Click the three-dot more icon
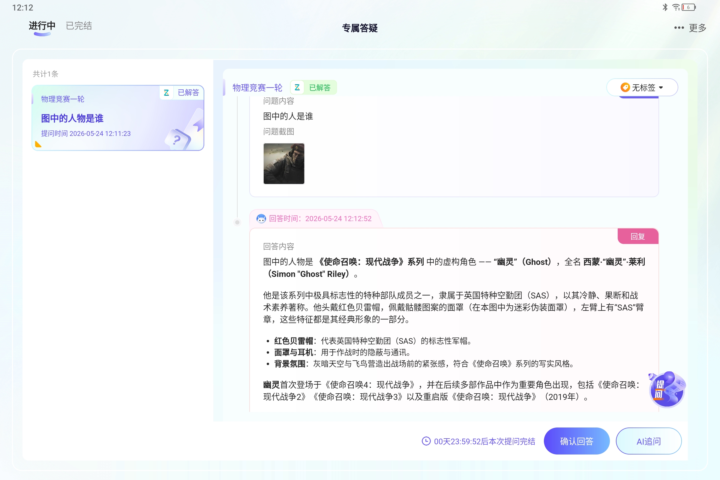 click(679, 28)
